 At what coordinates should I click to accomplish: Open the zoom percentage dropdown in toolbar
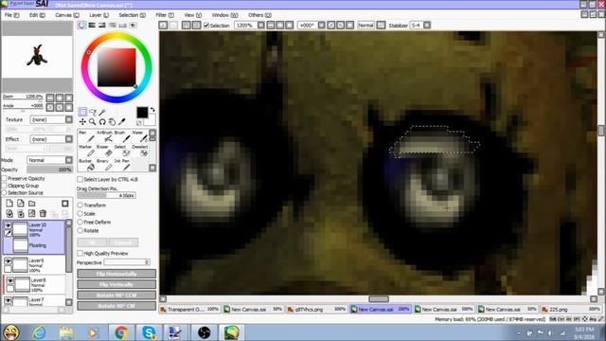(261, 26)
